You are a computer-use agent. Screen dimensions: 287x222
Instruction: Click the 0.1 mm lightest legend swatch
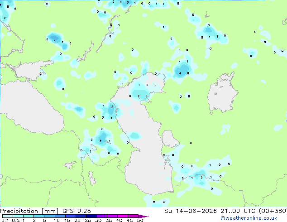pyautogui.click(x=8, y=216)
